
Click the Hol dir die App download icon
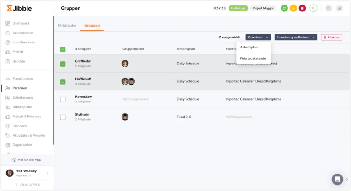tap(14, 160)
